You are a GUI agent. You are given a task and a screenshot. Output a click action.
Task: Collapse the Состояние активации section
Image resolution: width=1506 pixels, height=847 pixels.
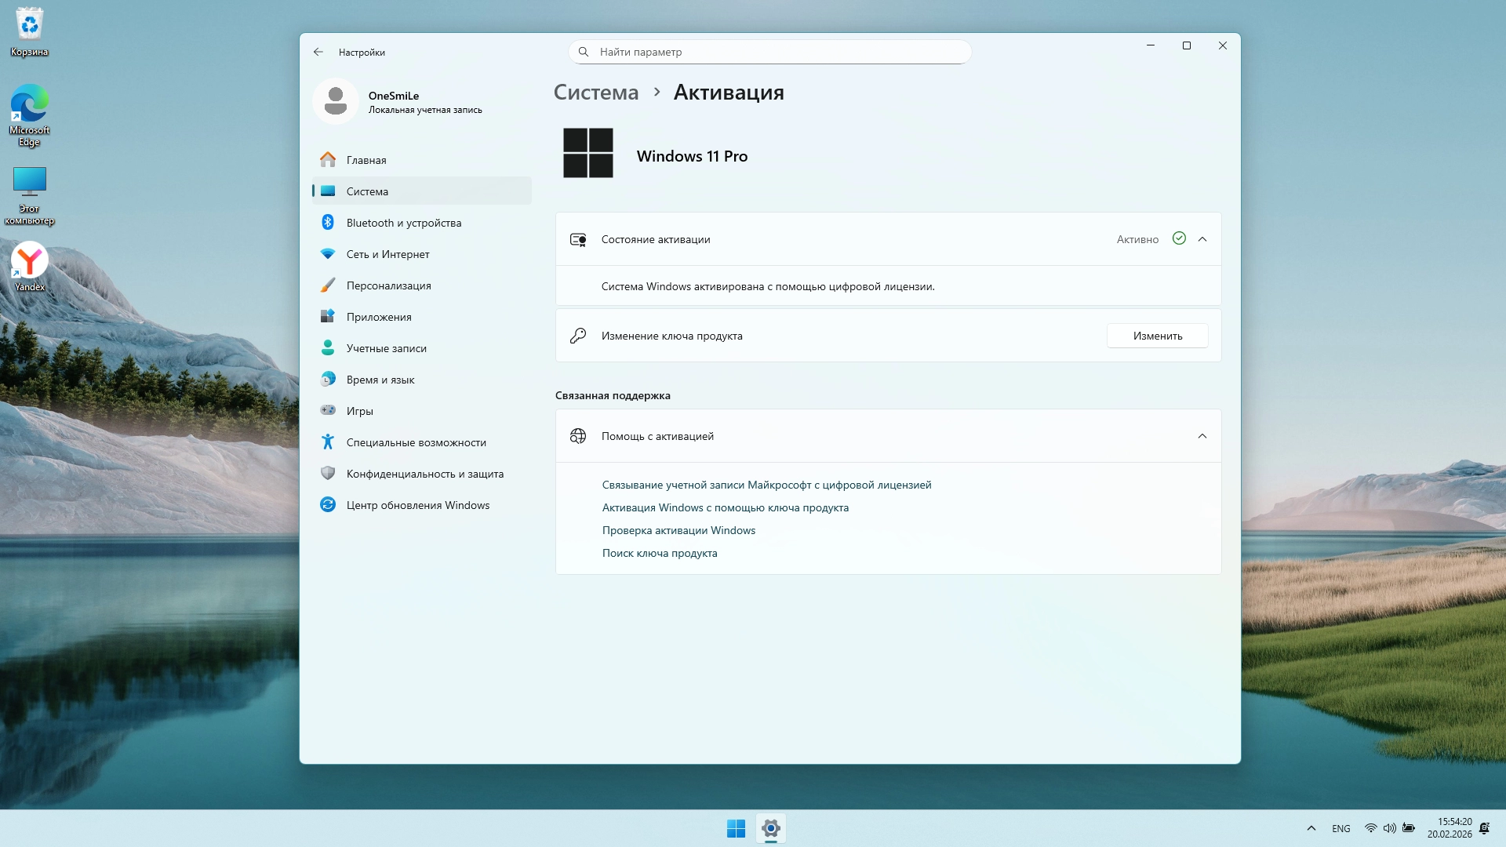tap(1202, 239)
